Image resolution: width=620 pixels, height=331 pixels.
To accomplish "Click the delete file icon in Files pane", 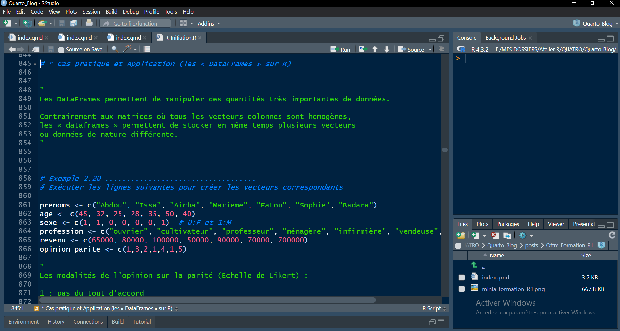I will [494, 235].
